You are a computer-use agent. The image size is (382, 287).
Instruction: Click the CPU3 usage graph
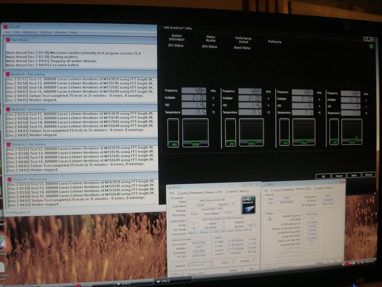pyautogui.click(x=352, y=132)
